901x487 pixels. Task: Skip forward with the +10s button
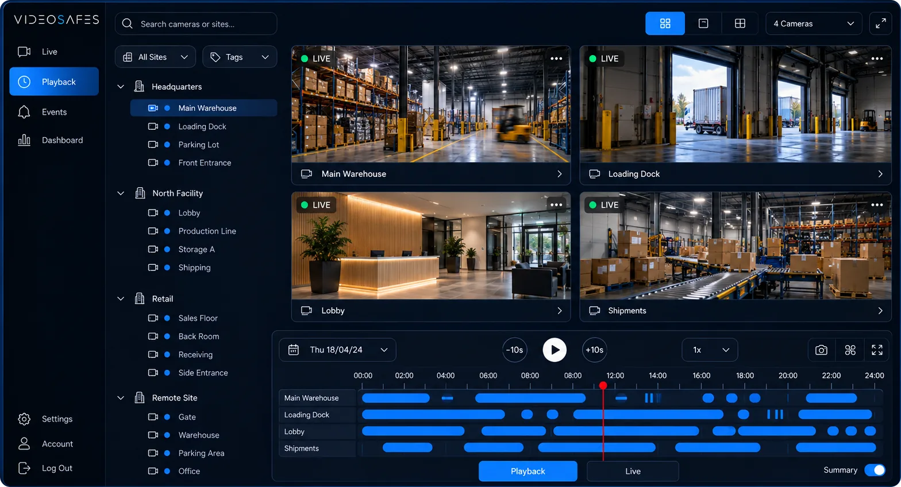[x=595, y=350]
